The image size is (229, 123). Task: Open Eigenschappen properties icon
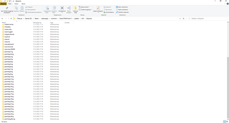98,8
